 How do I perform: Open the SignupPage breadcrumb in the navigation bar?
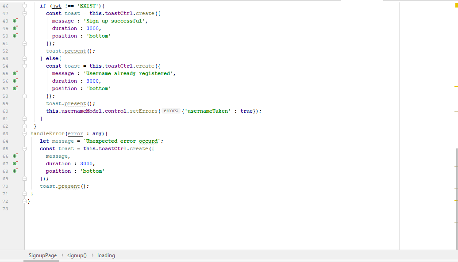(x=42, y=255)
